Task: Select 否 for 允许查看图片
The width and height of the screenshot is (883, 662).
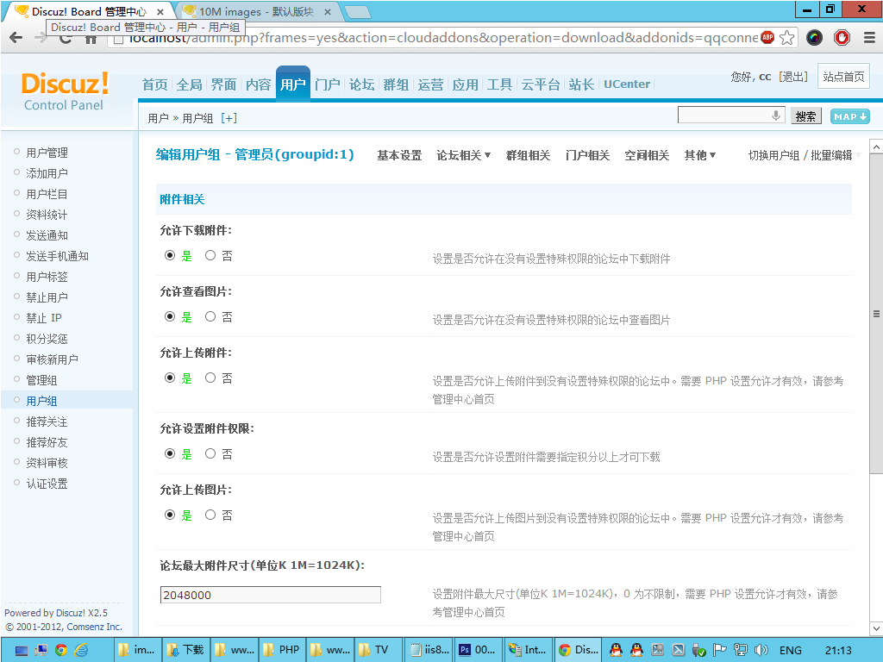Action: (210, 317)
